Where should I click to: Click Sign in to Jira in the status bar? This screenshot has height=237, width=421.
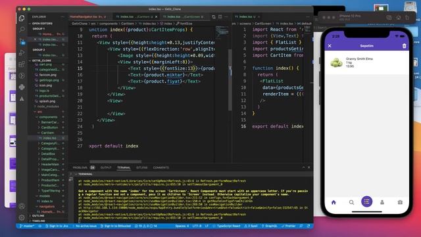(57, 226)
